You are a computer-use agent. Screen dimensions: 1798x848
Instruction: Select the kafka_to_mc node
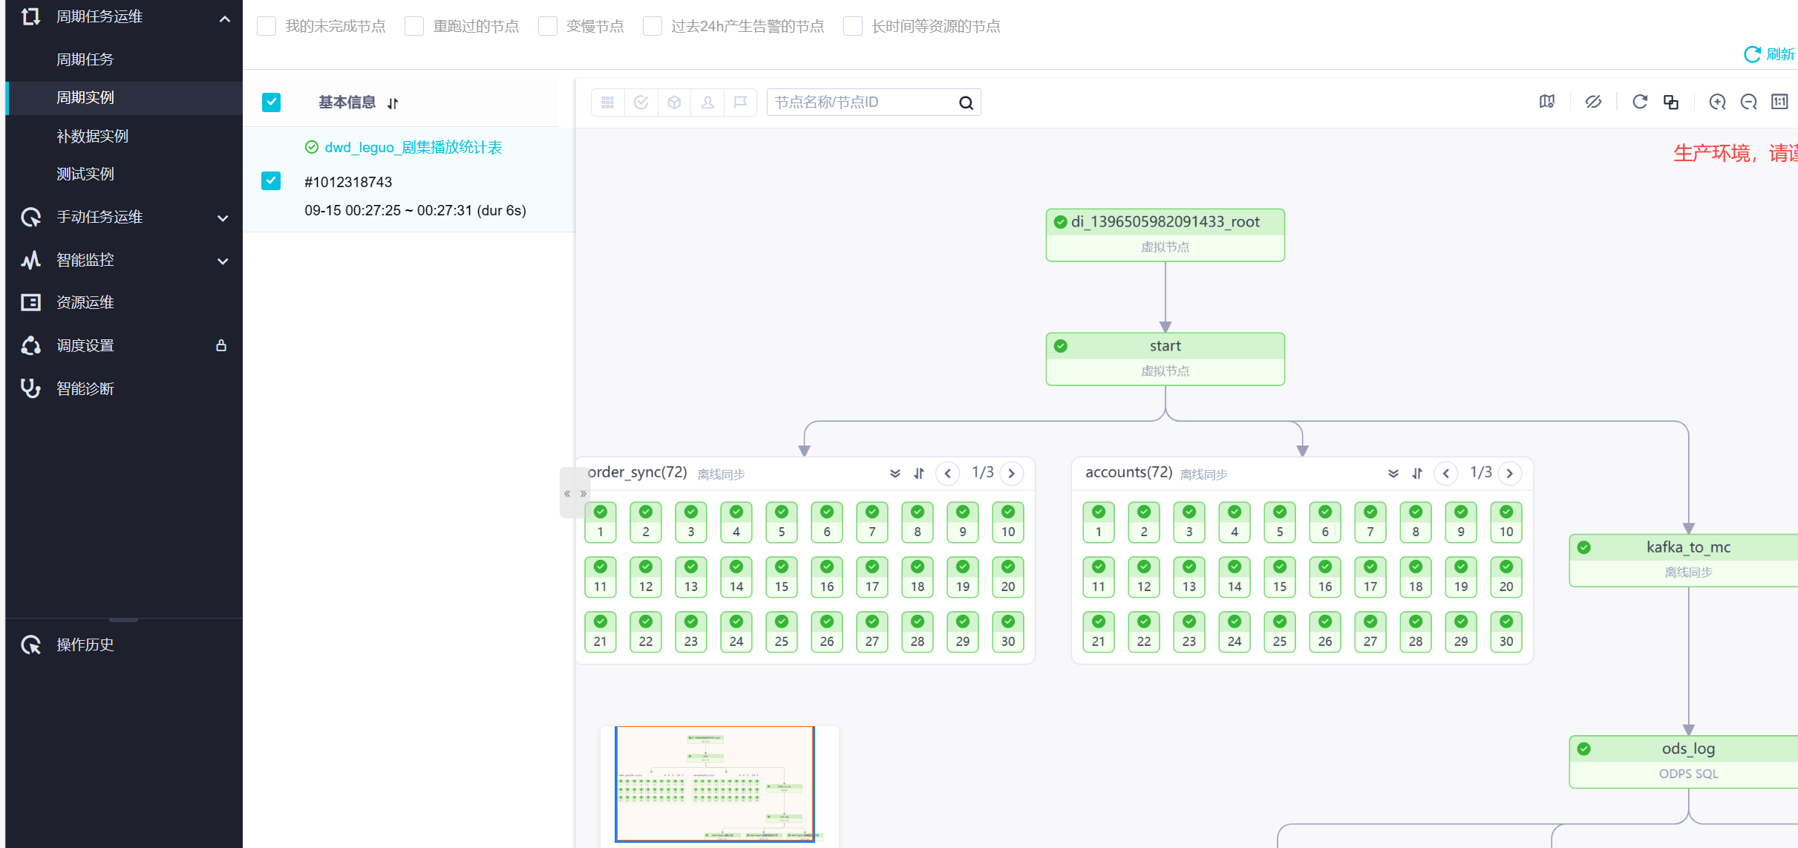pyautogui.click(x=1684, y=560)
